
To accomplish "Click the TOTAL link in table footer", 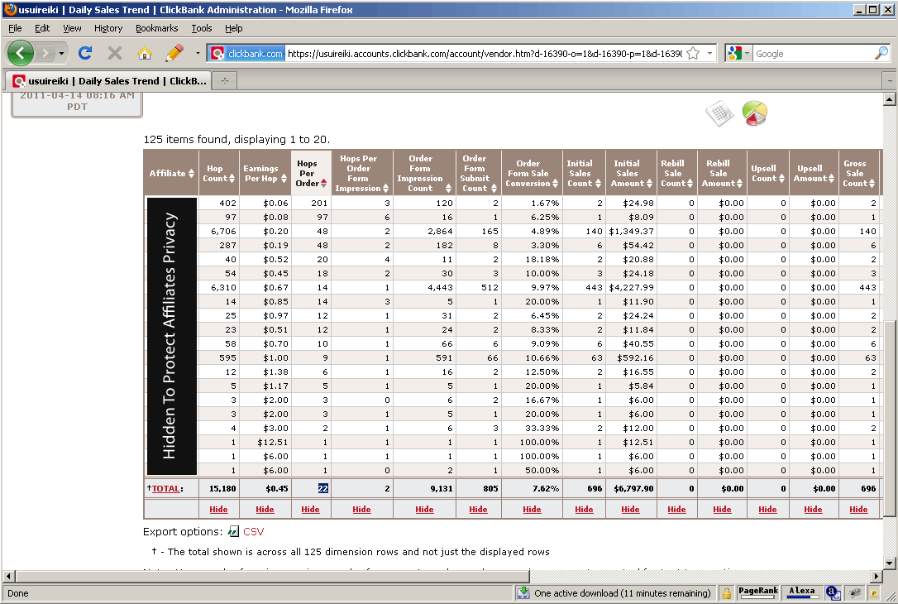I will click(x=165, y=489).
